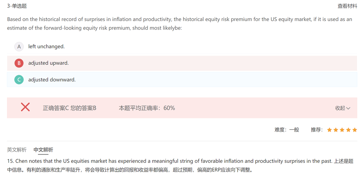
Task: Click the second recommendation star
Action: (x=336, y=130)
